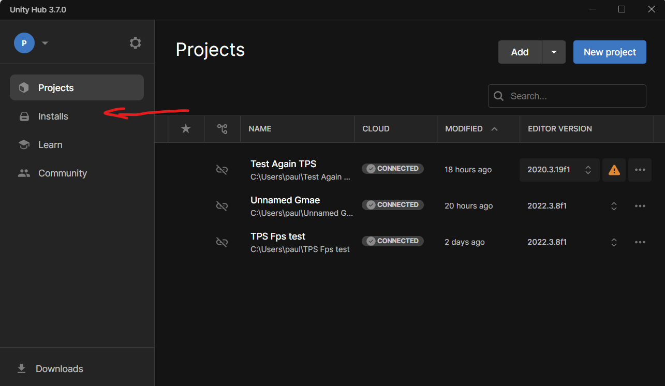Click the 2 days ago timestamp
This screenshot has height=386, width=665.
465,242
